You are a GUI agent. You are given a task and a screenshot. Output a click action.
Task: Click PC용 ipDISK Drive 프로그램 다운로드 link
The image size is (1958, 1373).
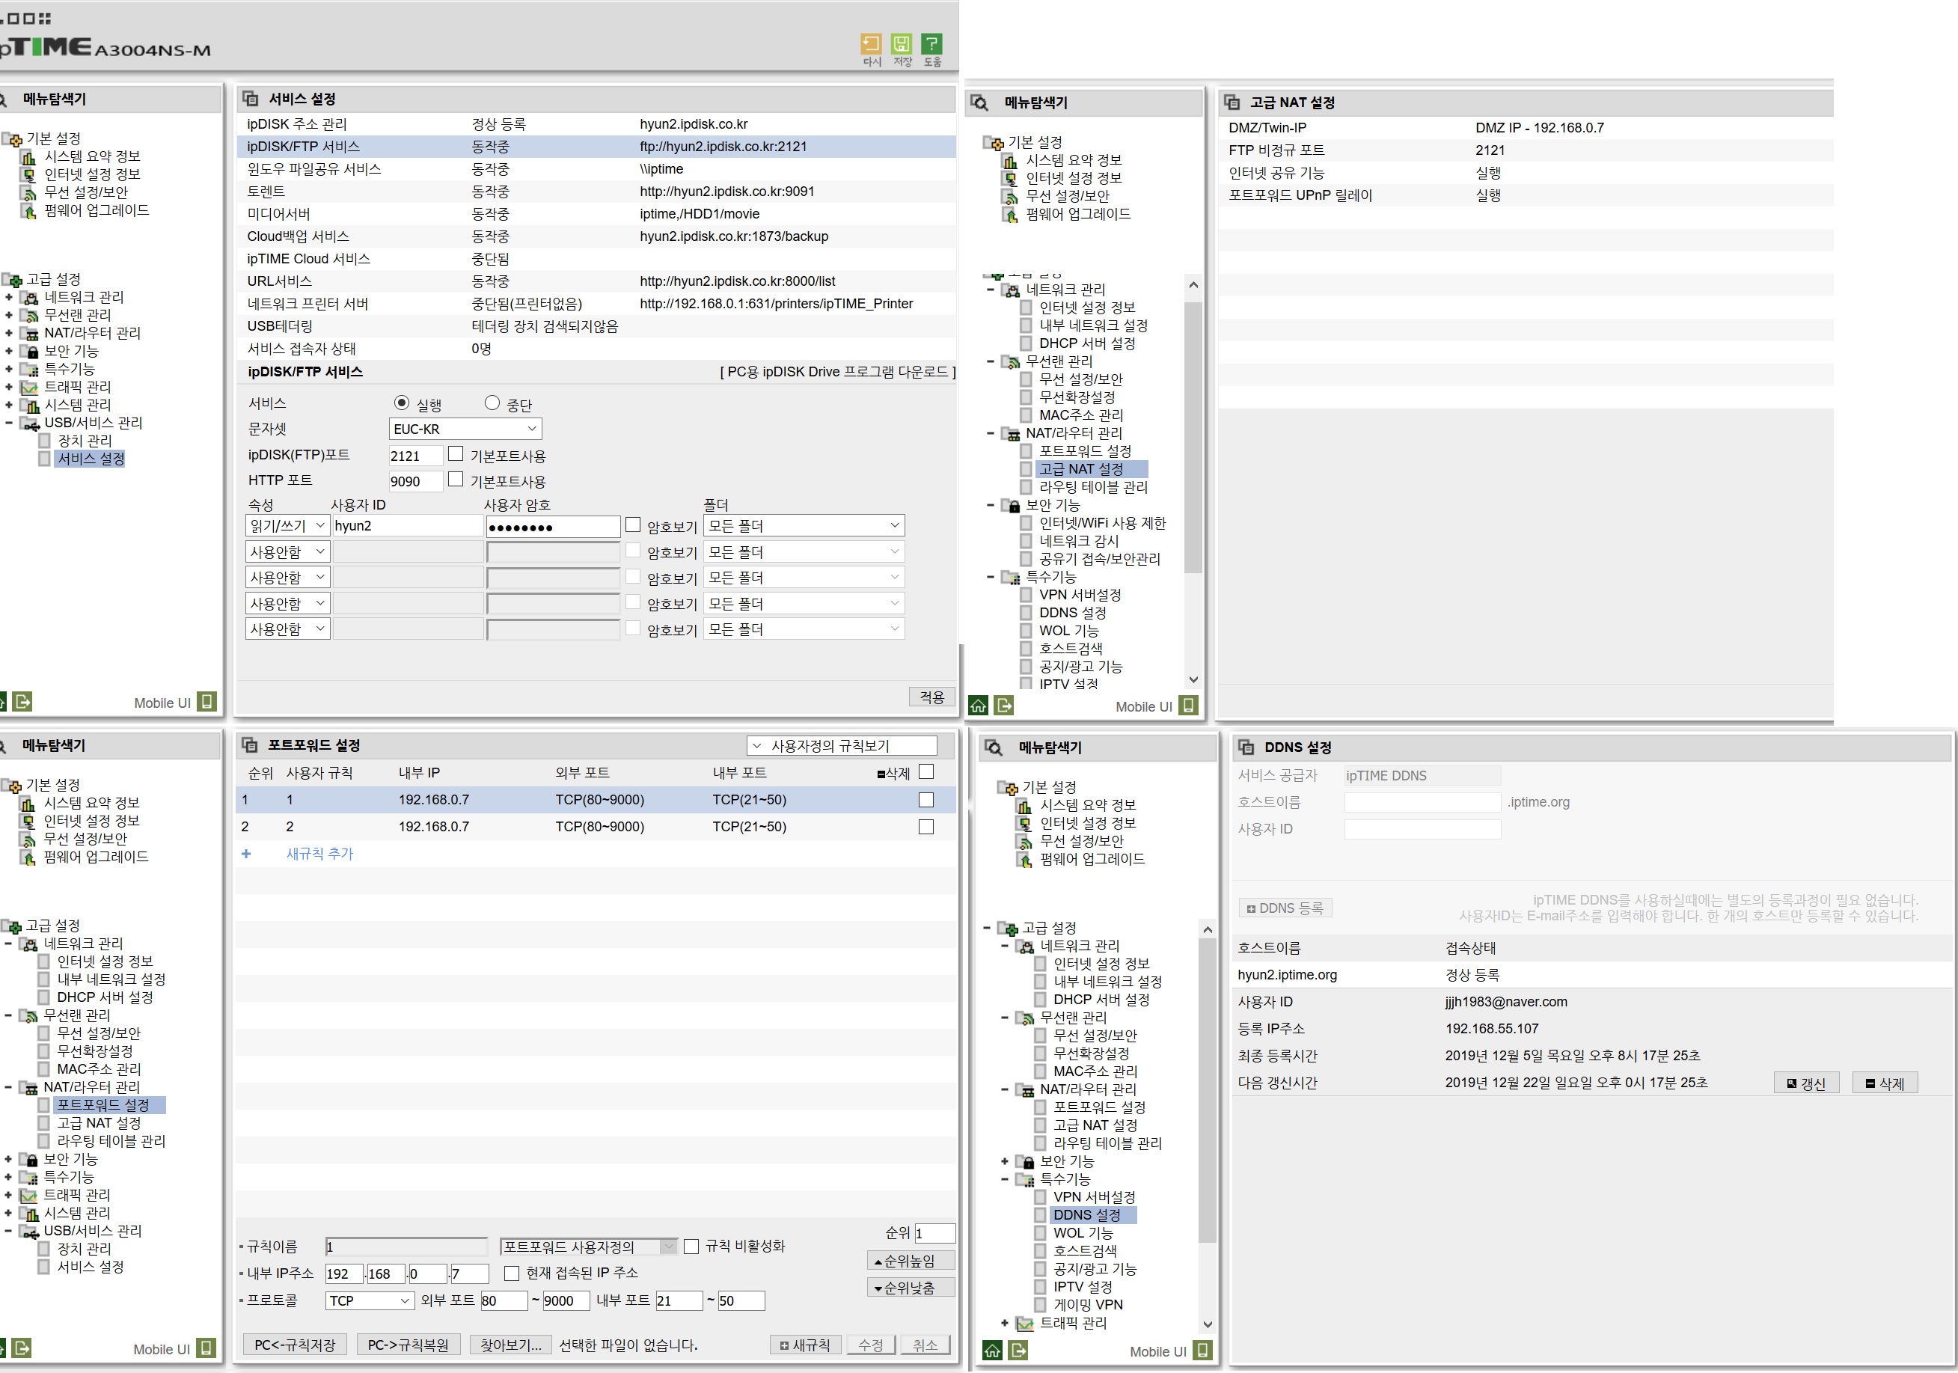[837, 372]
